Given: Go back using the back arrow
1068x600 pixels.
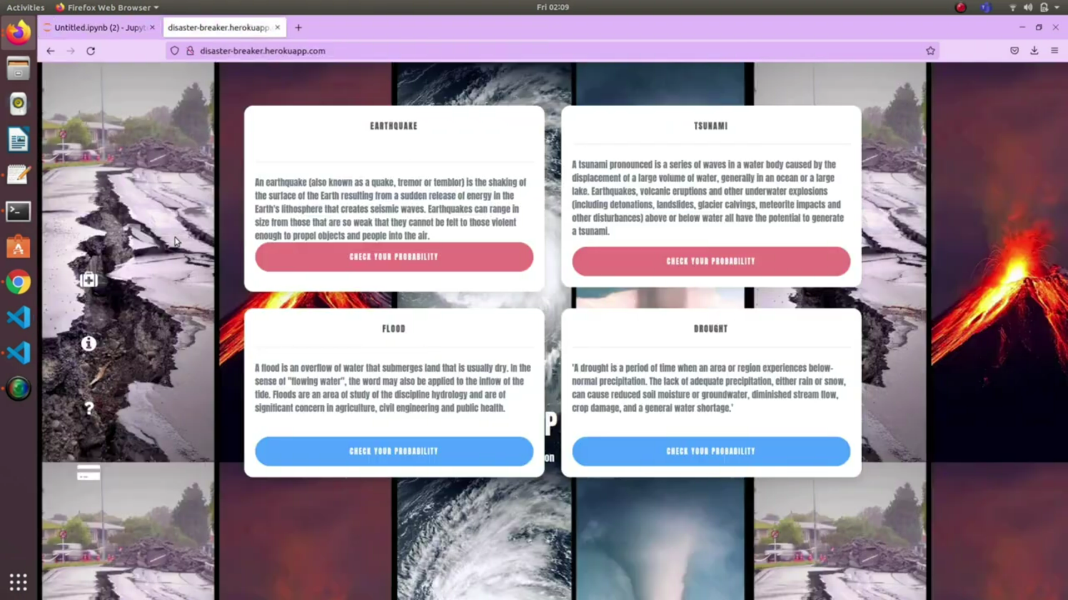Looking at the screenshot, I should click(51, 51).
